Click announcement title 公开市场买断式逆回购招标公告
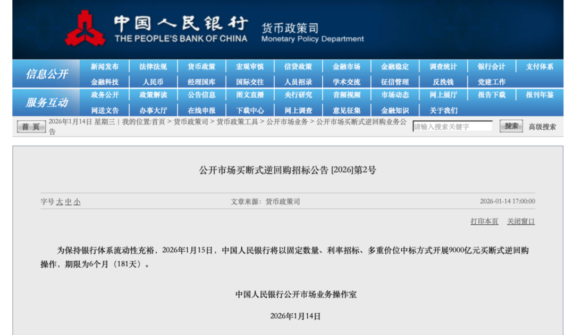 [x=288, y=170]
